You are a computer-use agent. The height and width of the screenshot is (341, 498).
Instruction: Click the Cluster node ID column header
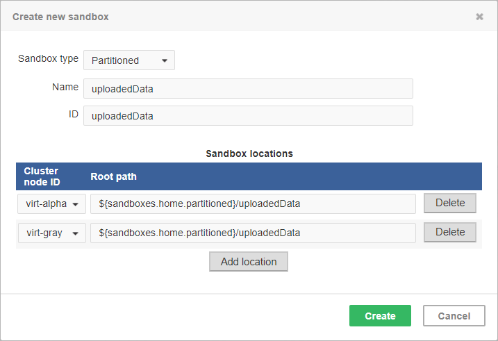[x=42, y=176]
